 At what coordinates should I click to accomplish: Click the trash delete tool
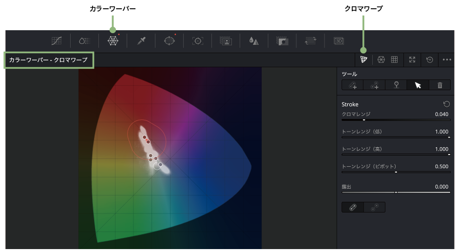[x=439, y=85]
